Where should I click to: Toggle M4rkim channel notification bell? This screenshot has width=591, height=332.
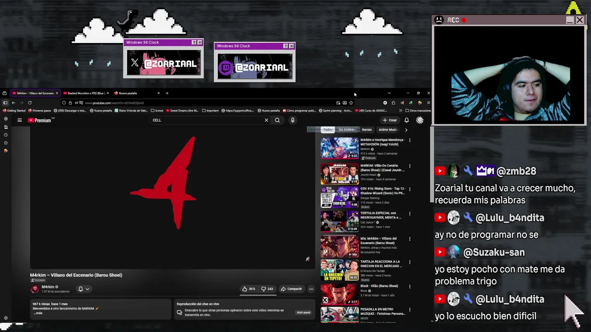[80, 289]
